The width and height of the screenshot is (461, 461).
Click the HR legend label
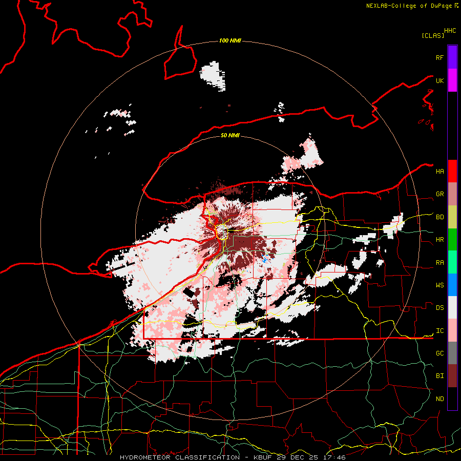coord(439,240)
